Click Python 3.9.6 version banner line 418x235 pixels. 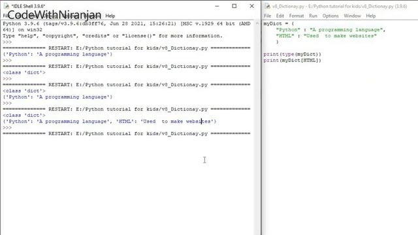click(127, 23)
